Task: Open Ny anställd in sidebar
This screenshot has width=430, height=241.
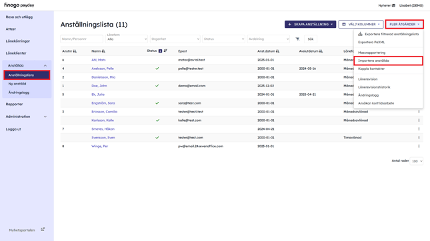Action: tap(17, 84)
